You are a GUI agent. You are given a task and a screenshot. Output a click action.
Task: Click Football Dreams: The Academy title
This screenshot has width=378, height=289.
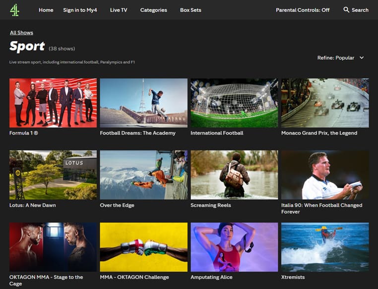coord(137,133)
